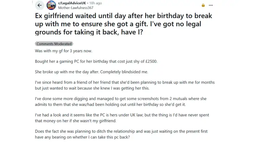The width and height of the screenshot is (254, 143).
Task: Click the words 'Completely blindsided me'
Action: (x=124, y=72)
